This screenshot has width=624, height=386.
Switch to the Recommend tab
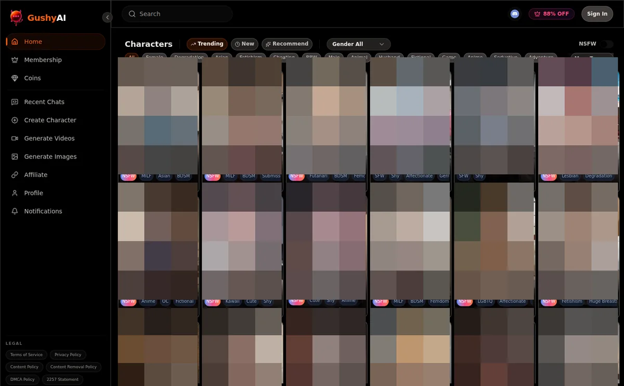(x=287, y=44)
